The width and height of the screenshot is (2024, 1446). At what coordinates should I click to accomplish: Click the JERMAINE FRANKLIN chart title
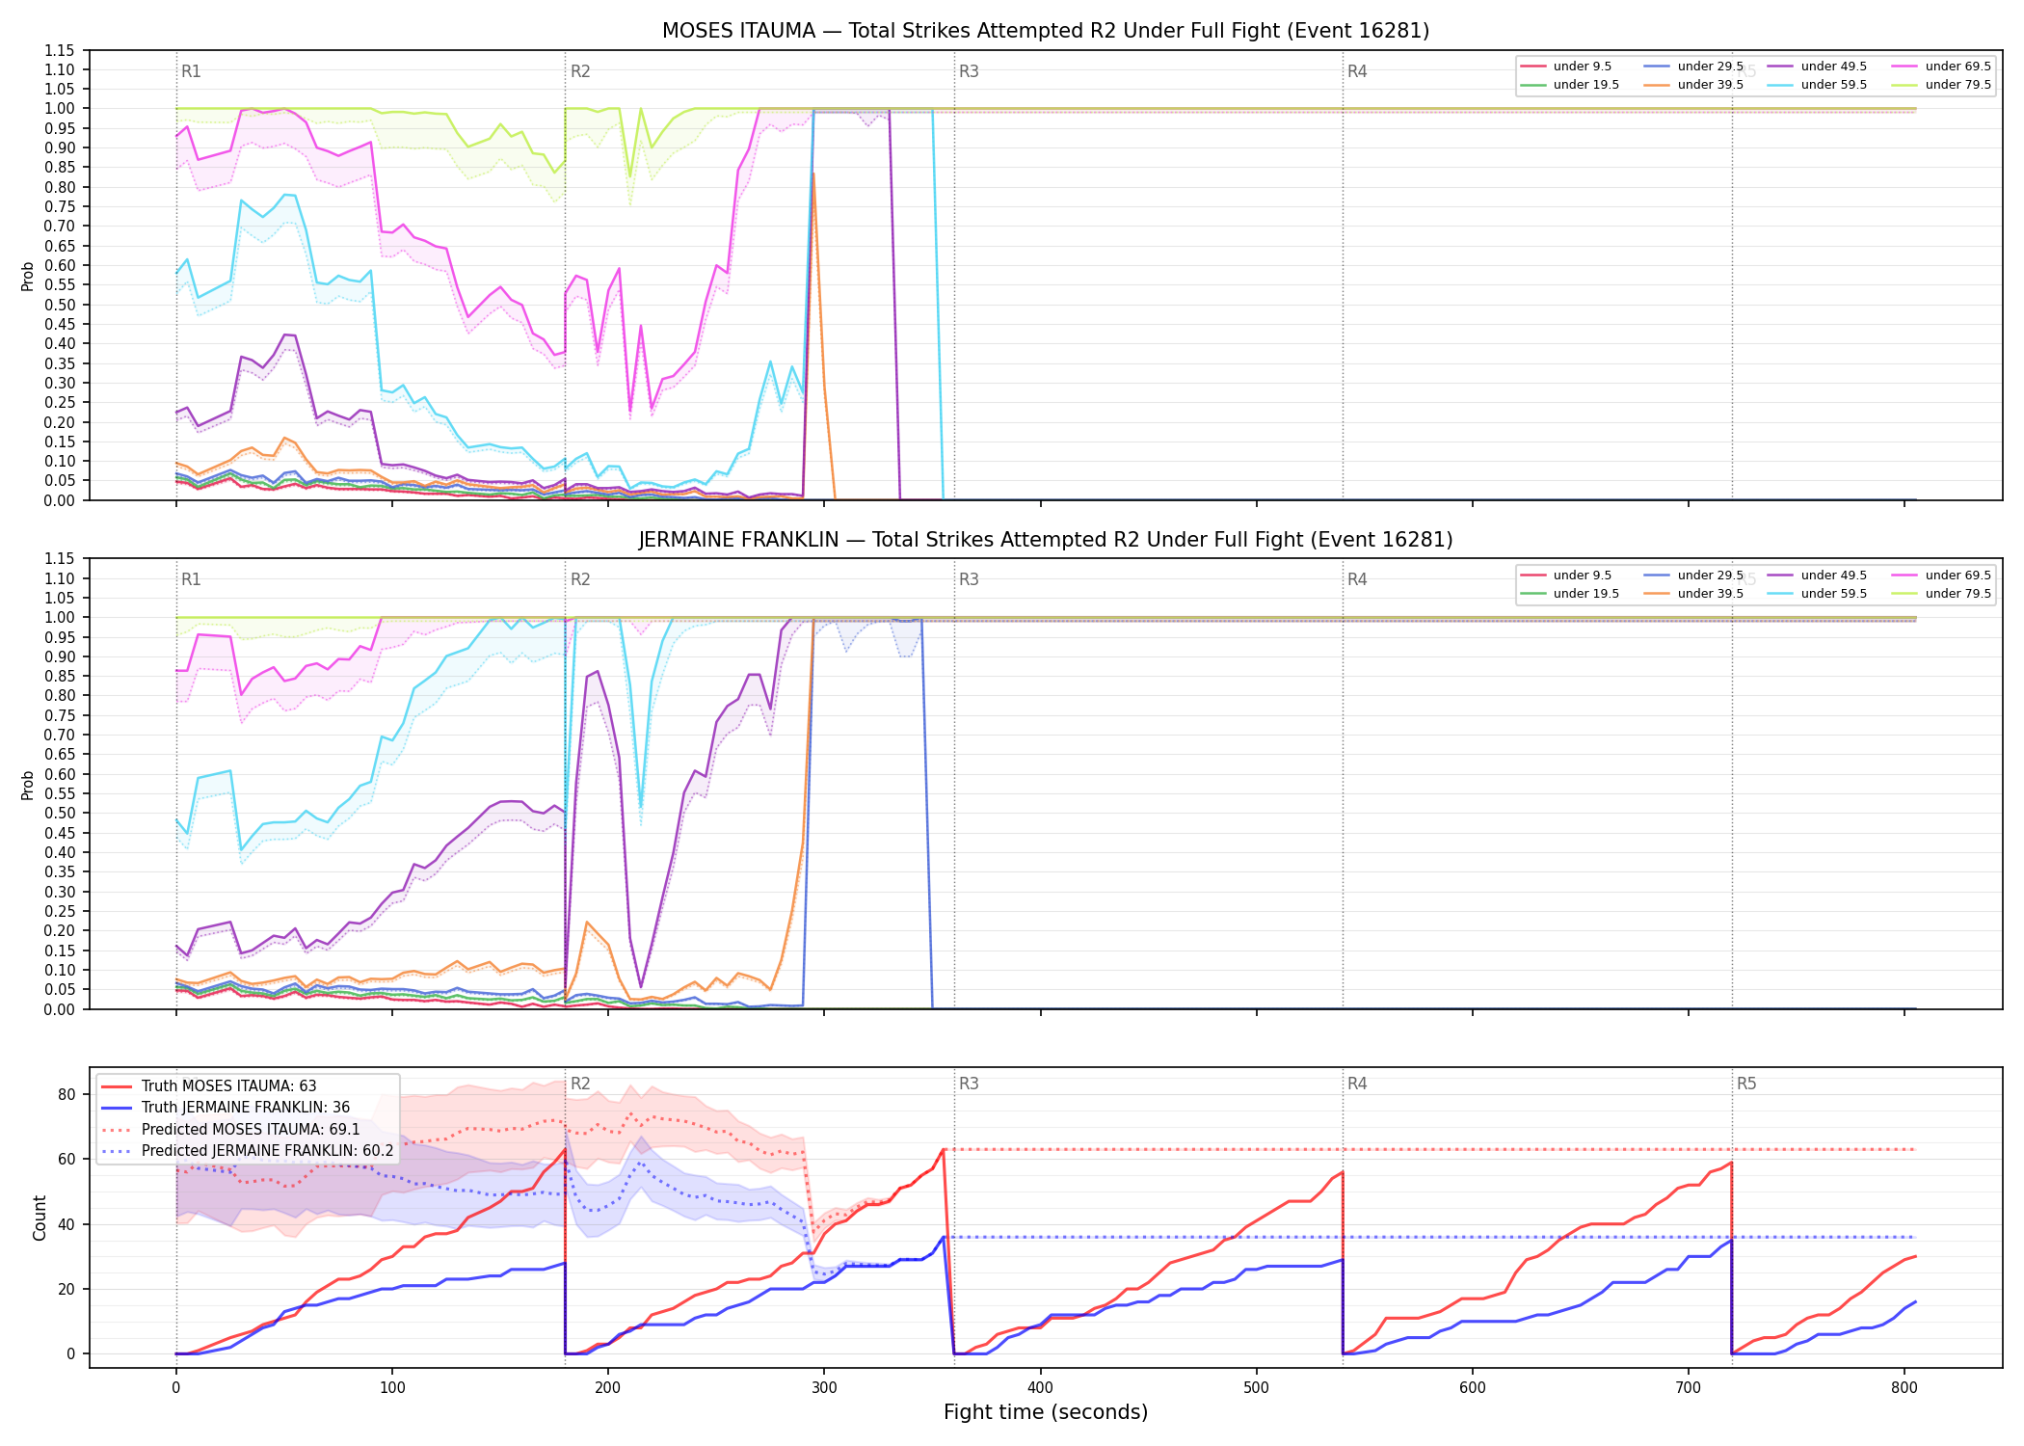[1046, 540]
